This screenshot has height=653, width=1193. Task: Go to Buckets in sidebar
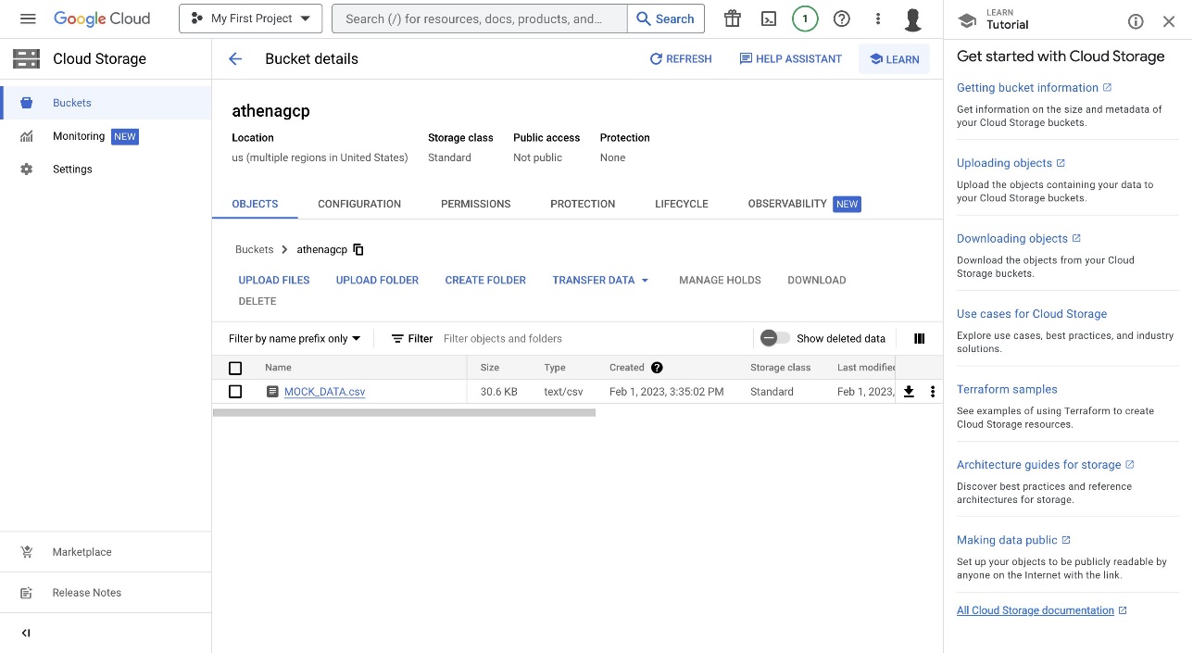pyautogui.click(x=106, y=103)
